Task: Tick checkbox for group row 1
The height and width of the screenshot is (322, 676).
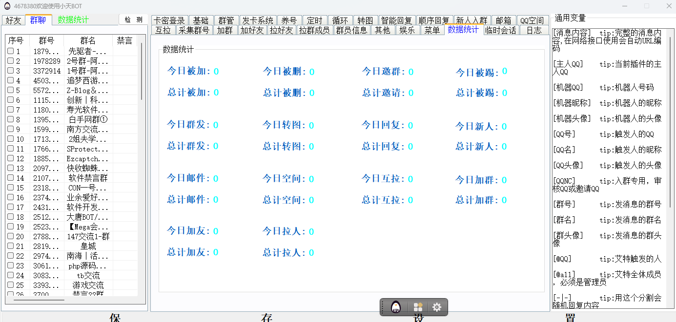Action: (x=11, y=51)
